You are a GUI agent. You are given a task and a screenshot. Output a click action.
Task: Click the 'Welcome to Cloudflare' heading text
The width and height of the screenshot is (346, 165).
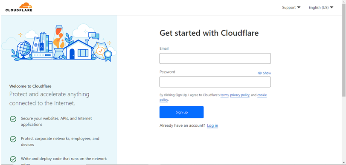[30, 86]
